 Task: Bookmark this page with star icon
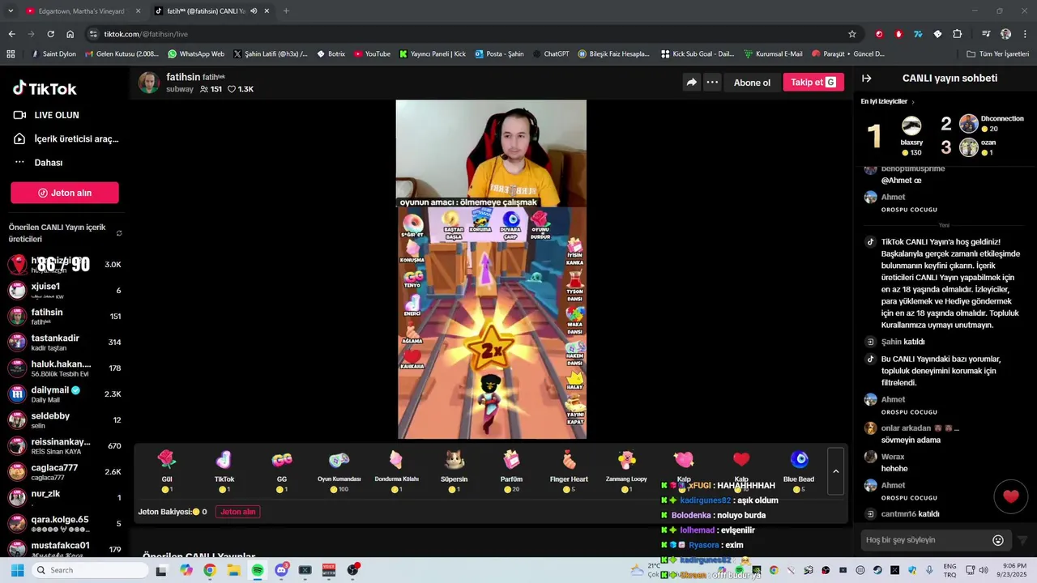point(852,34)
